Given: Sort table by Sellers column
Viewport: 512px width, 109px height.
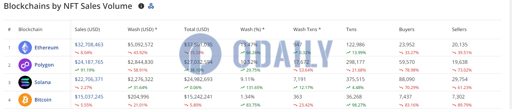Looking at the screenshot, I should pyautogui.click(x=459, y=29).
